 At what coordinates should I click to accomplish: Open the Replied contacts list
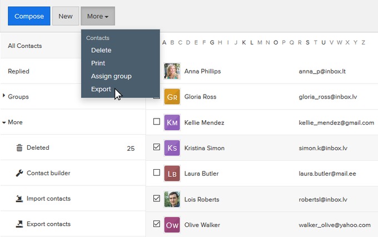18,71
